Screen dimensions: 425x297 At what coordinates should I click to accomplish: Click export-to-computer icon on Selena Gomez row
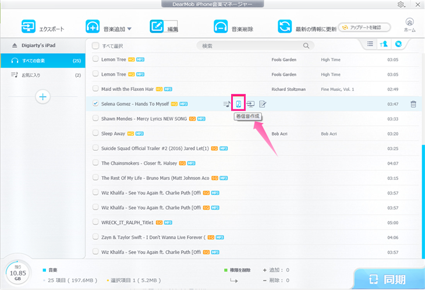250,104
